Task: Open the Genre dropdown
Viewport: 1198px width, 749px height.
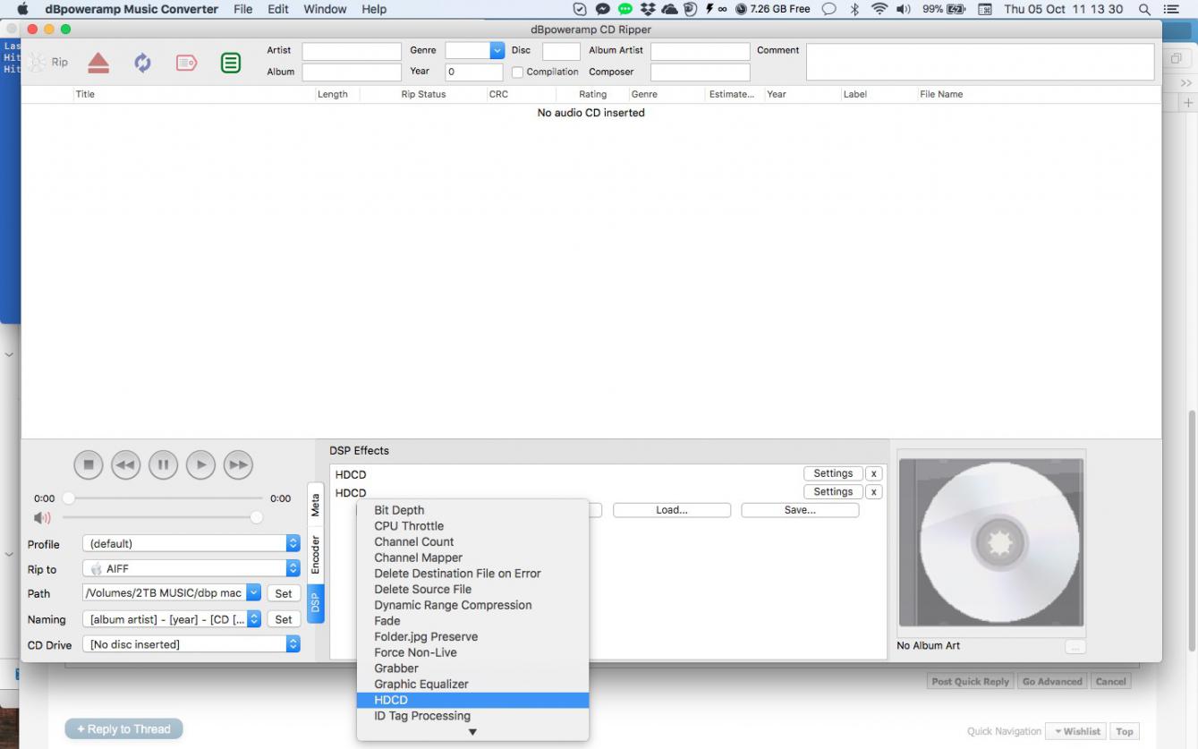Action: click(x=497, y=51)
